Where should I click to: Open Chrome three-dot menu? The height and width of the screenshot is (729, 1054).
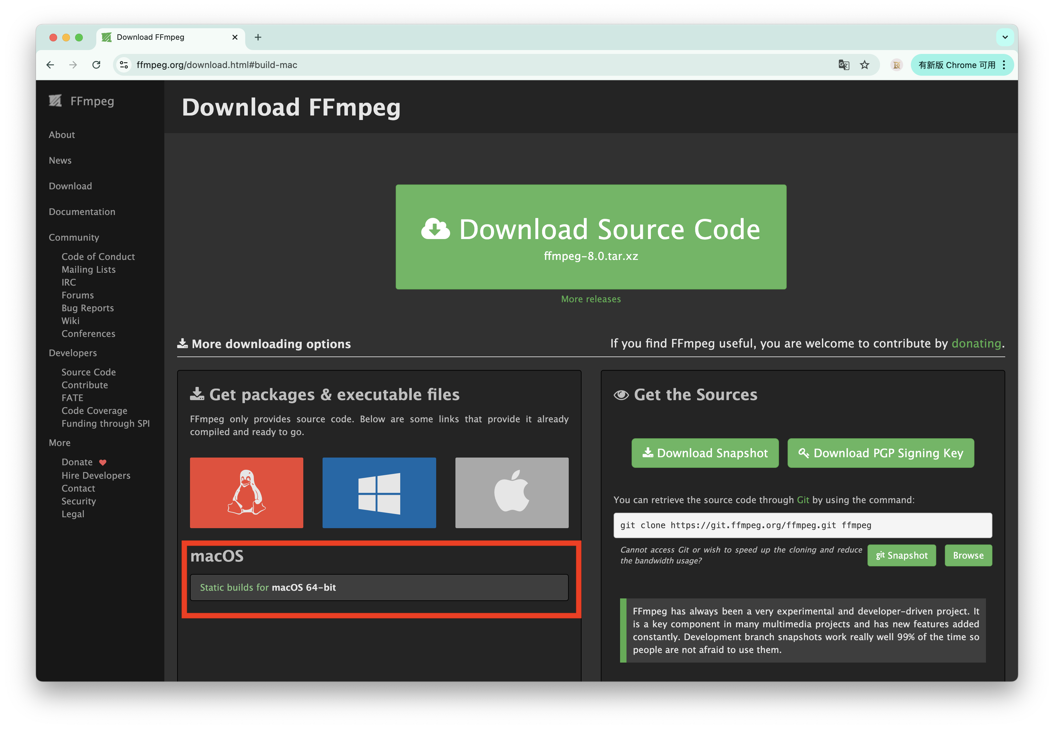[x=1004, y=65]
